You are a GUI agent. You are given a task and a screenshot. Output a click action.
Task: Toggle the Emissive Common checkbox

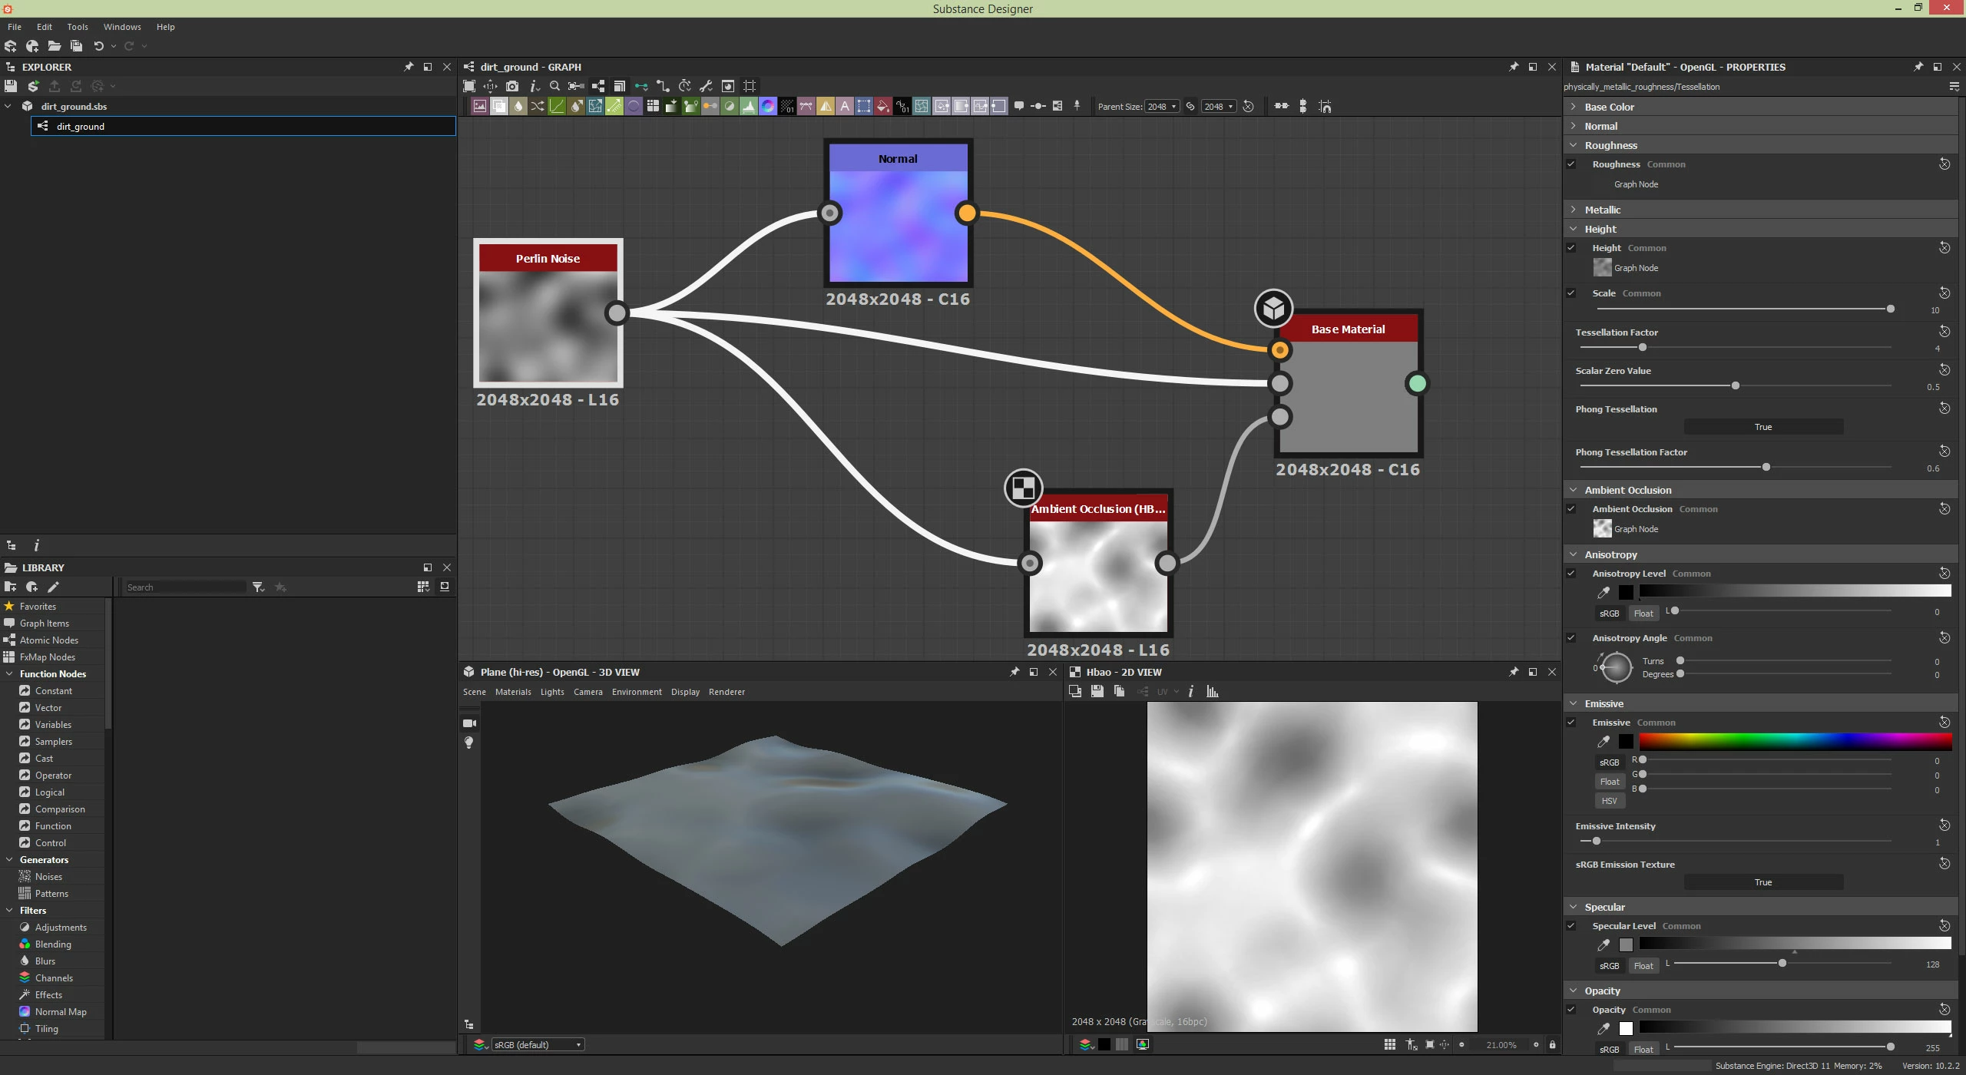click(x=1571, y=723)
